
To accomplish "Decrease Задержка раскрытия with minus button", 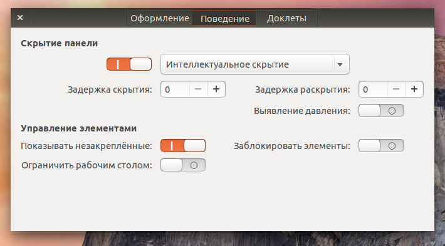I will coord(396,90).
